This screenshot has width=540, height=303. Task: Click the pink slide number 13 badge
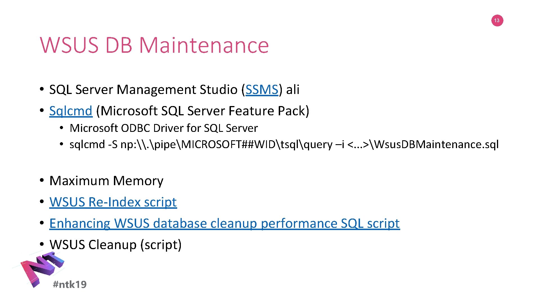pyautogui.click(x=497, y=20)
